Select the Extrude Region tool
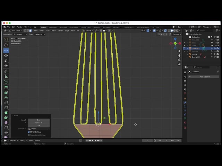This screenshot has width=222, height=166. 6,87
